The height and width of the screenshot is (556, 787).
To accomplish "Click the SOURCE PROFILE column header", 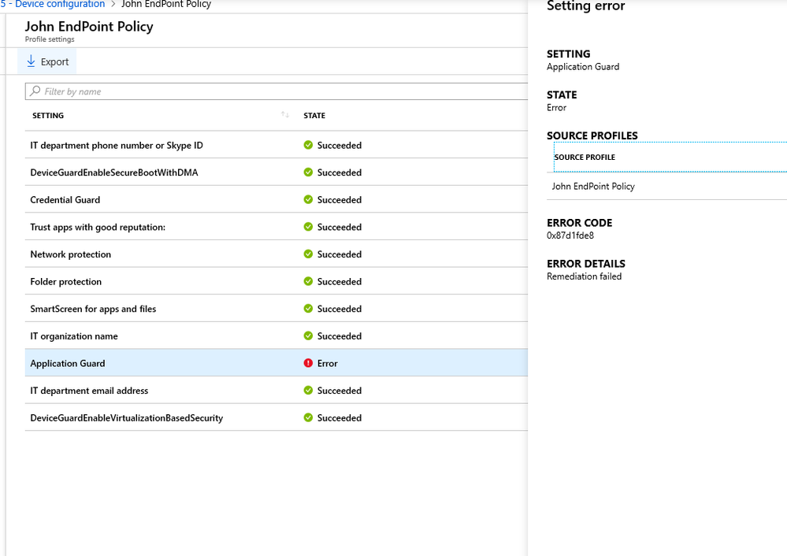I will coord(585,158).
